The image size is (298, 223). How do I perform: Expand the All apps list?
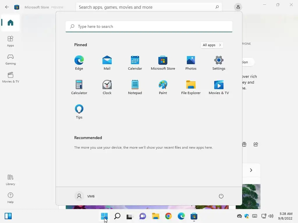click(x=212, y=45)
